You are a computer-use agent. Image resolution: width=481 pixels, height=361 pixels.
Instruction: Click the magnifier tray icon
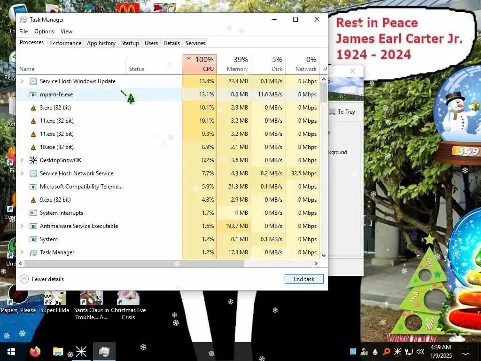coord(387,352)
